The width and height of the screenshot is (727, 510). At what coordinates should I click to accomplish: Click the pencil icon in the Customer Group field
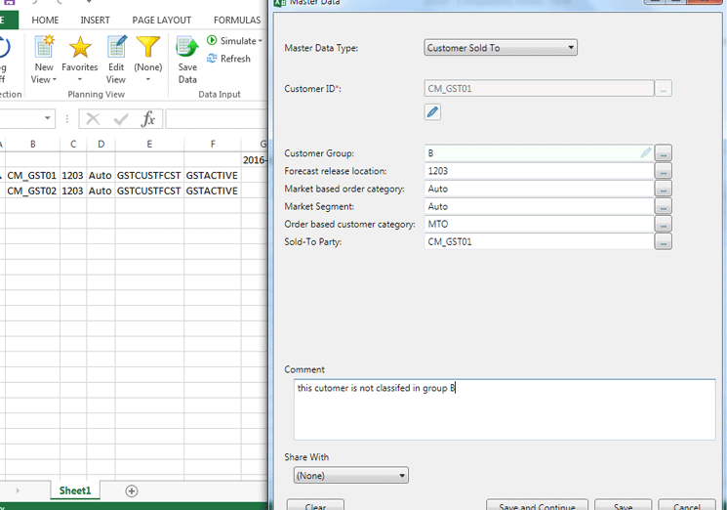(645, 152)
